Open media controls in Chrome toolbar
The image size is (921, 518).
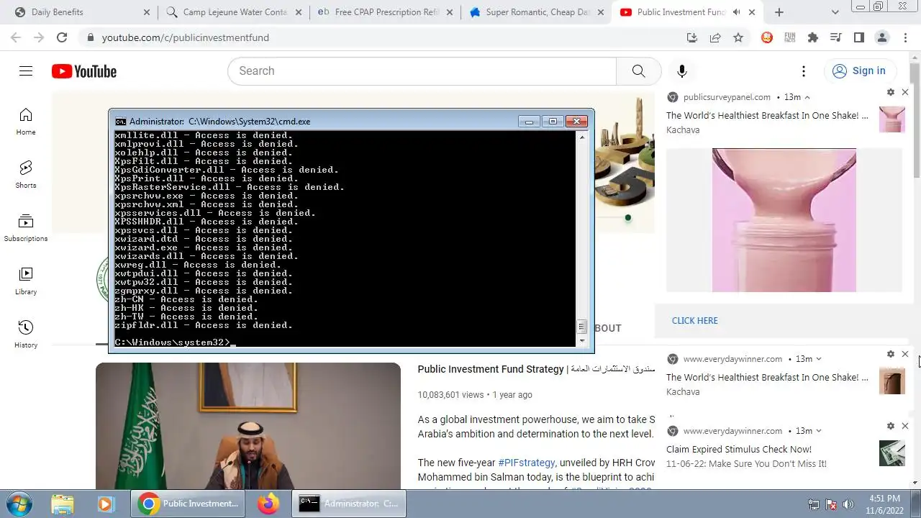836,37
